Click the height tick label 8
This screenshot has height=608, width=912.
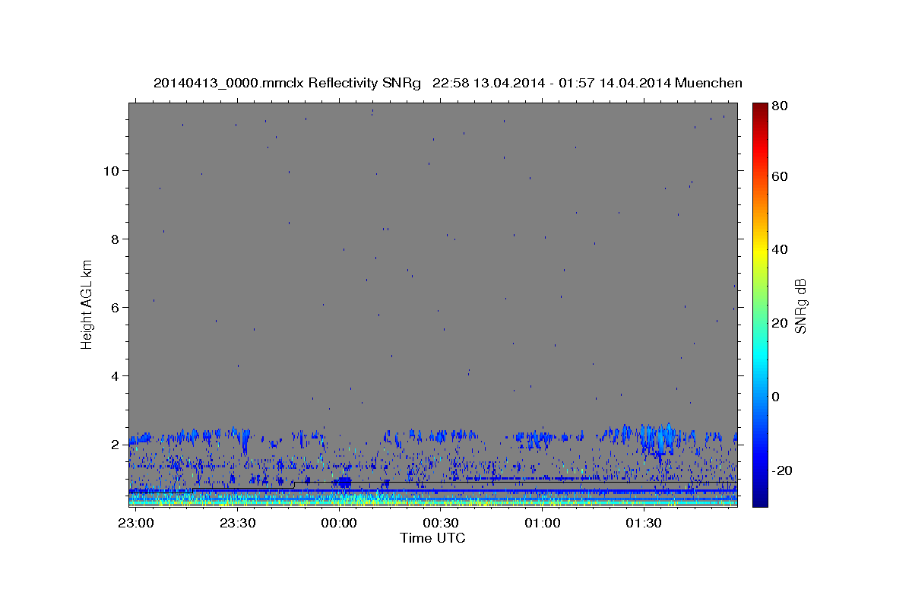(116, 239)
